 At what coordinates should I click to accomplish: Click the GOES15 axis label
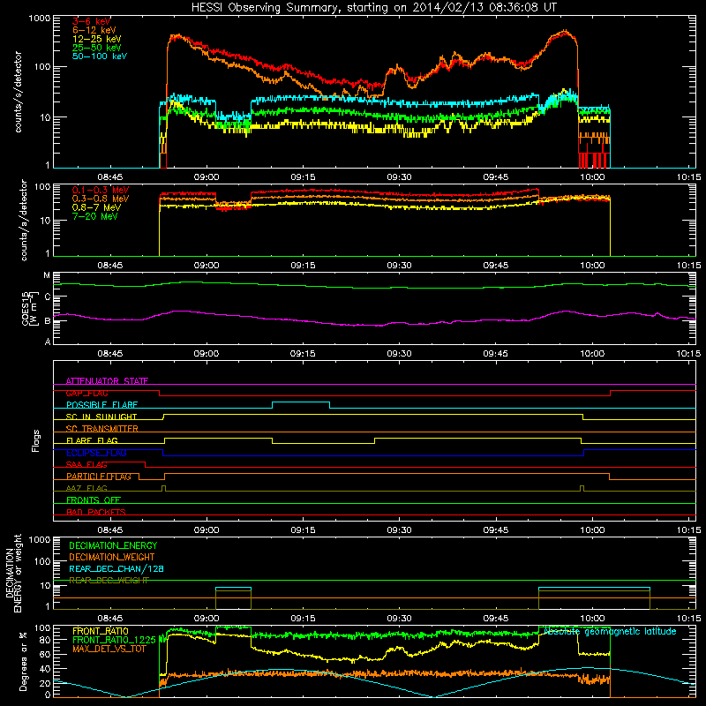tap(28, 308)
